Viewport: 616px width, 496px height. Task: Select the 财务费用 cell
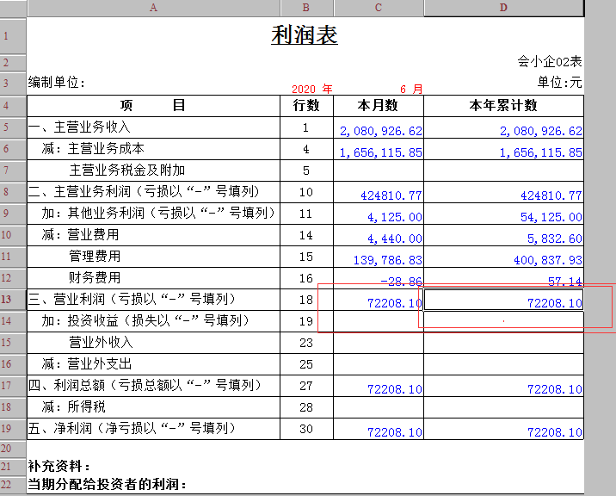coord(153,278)
